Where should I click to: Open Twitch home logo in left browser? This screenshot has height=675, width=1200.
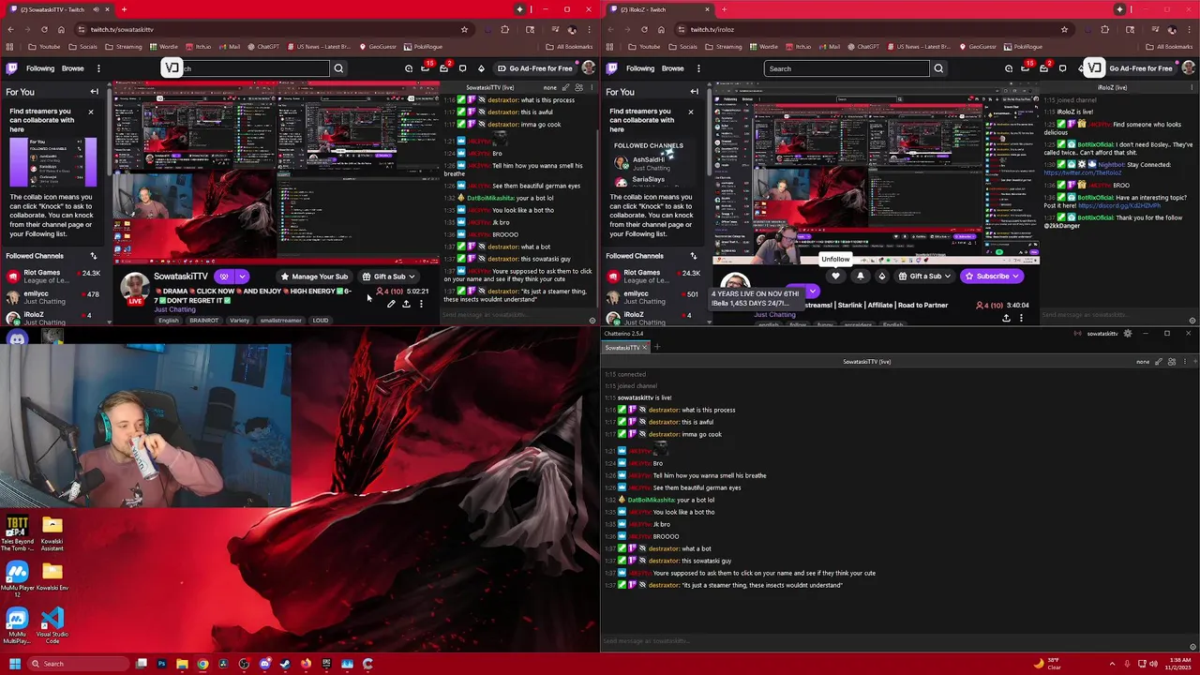click(x=12, y=68)
